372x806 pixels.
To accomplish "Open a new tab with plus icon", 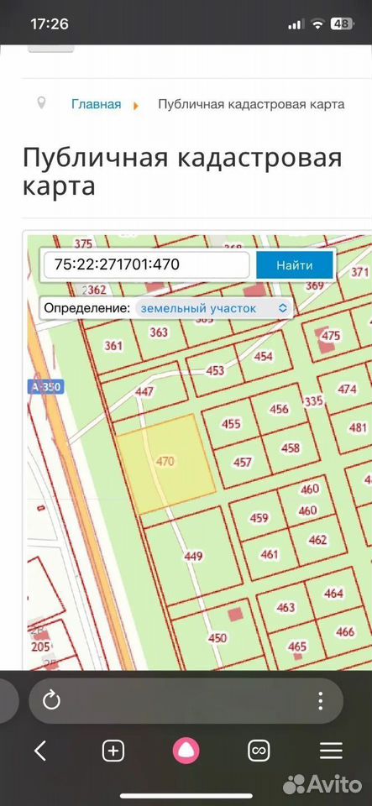I will point(113,751).
